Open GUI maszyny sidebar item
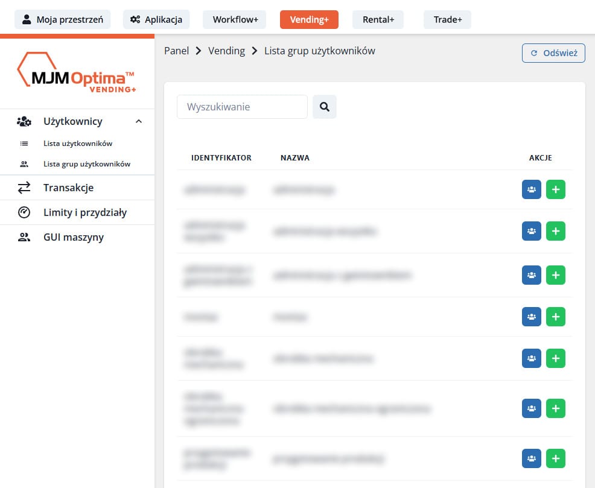The image size is (595, 488). click(73, 237)
